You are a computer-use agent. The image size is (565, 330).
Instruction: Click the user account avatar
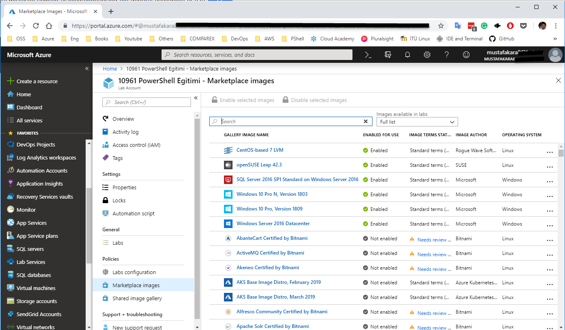555,55
